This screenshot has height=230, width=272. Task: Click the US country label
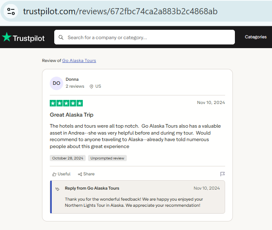pos(98,86)
